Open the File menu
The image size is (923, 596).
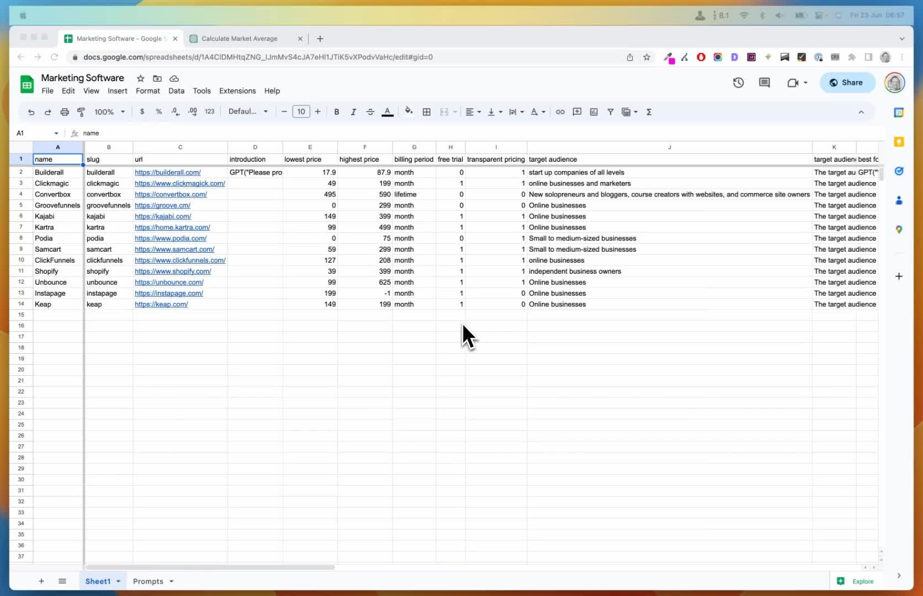pos(47,91)
